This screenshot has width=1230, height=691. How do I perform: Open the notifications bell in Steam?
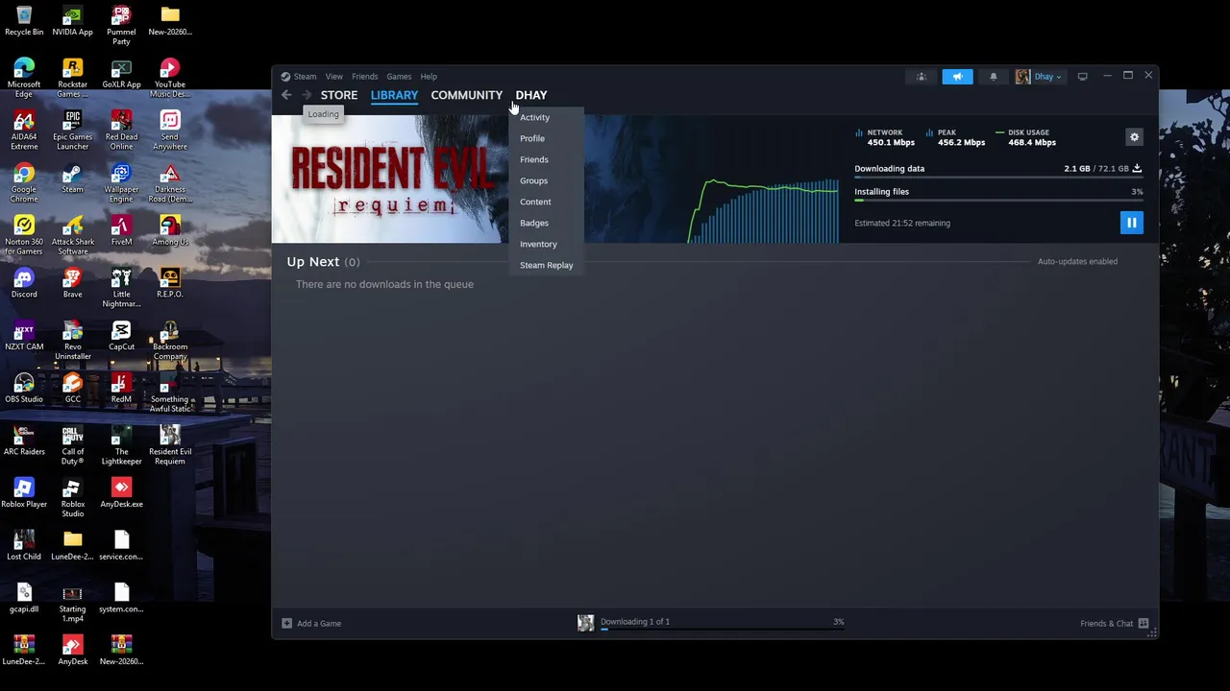pyautogui.click(x=993, y=77)
